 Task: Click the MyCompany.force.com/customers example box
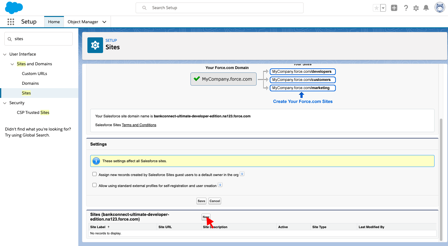click(303, 80)
